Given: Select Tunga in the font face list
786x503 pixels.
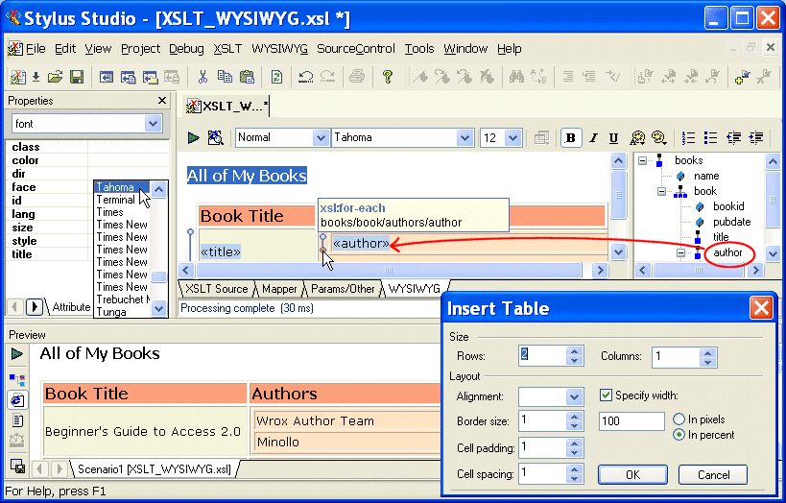Looking at the screenshot, I should [x=111, y=312].
